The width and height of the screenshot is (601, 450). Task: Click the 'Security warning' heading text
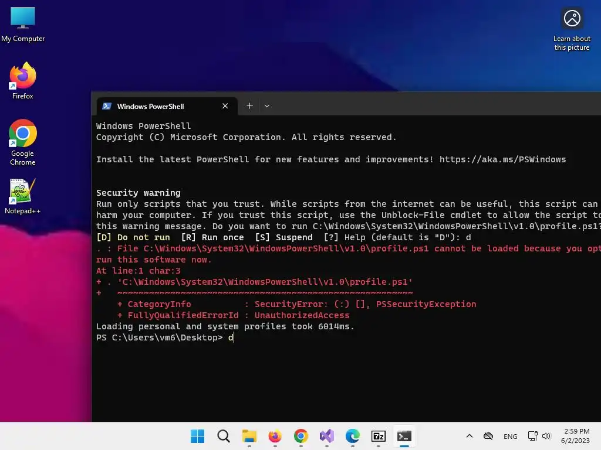(138, 193)
